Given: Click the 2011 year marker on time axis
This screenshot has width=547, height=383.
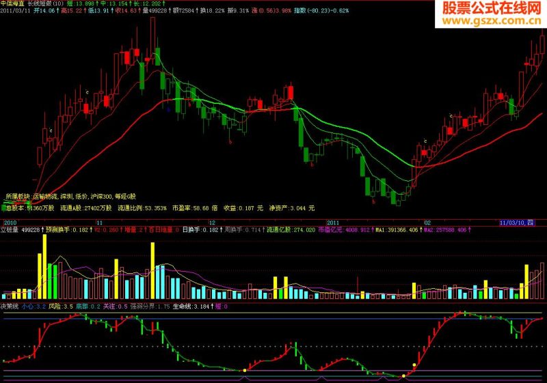Looking at the screenshot, I should [333, 223].
